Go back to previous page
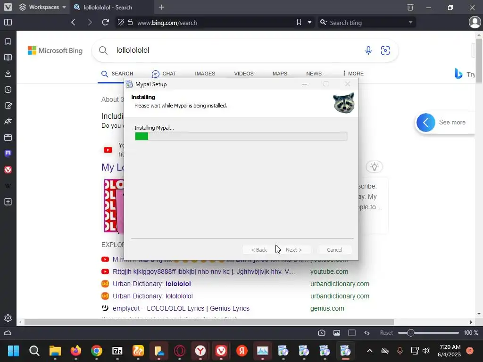 click(x=73, y=23)
